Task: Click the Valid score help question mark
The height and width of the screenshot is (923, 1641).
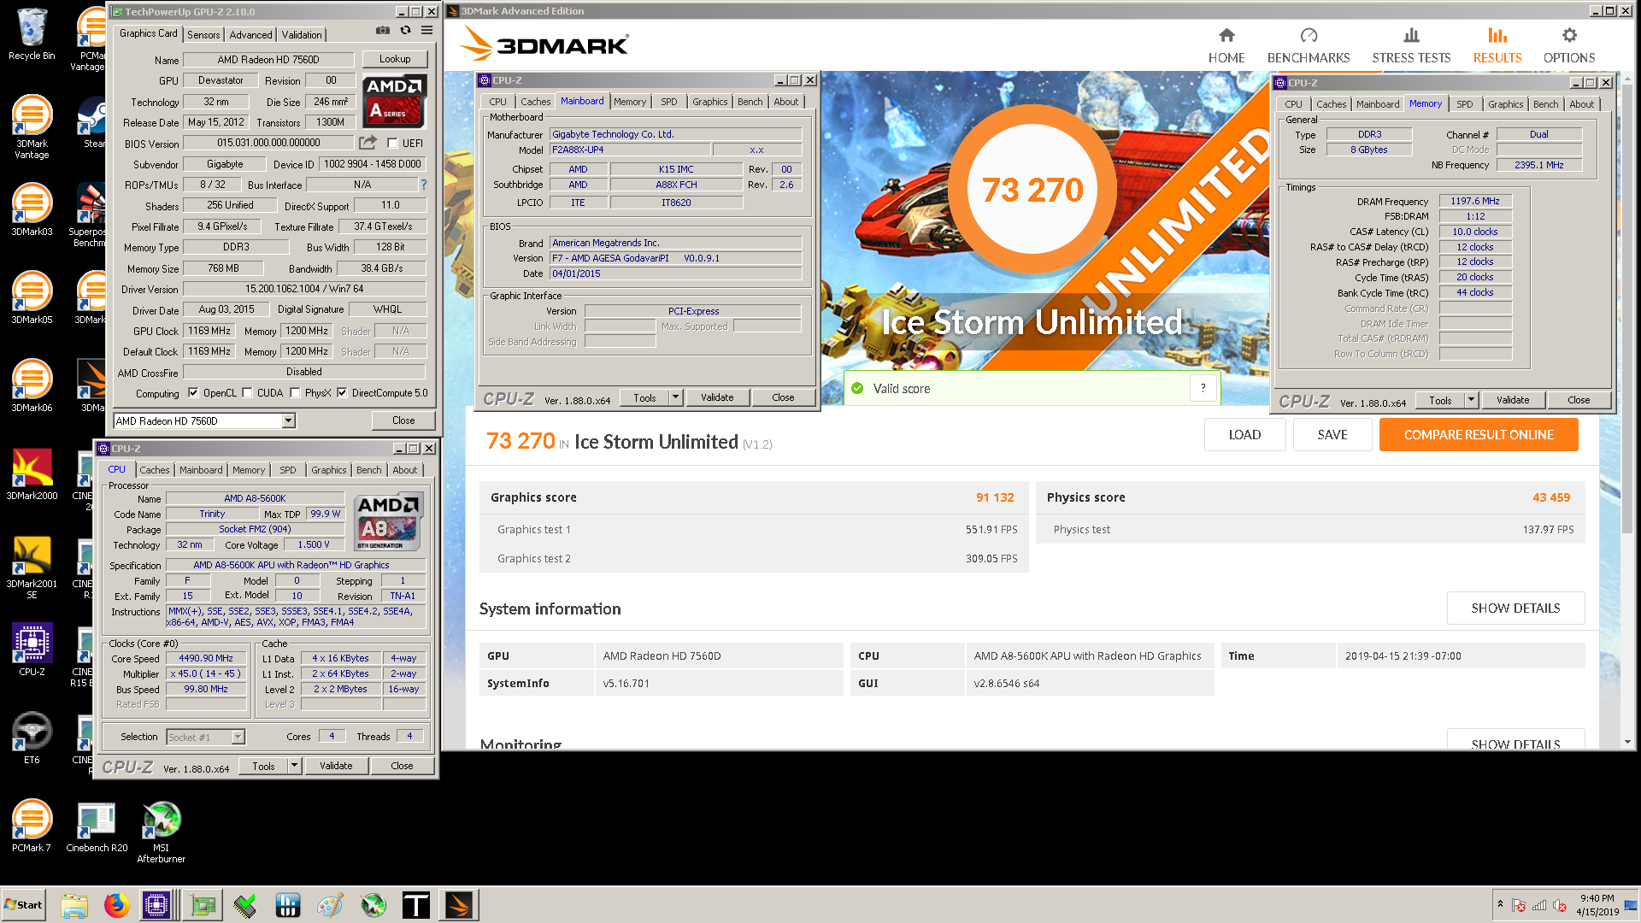Action: click(x=1203, y=388)
